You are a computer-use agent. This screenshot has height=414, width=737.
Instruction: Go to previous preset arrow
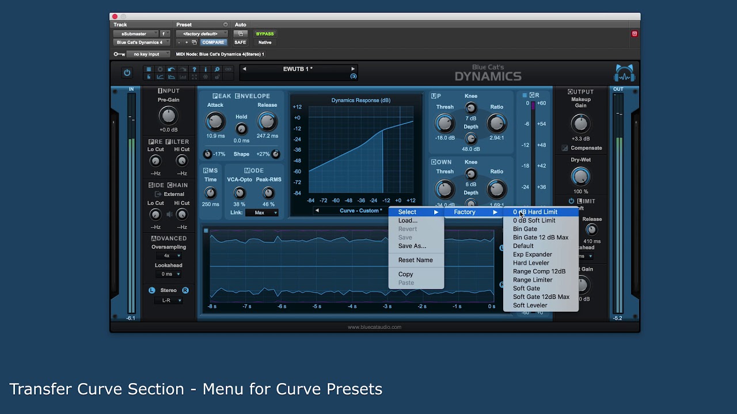[x=244, y=69]
